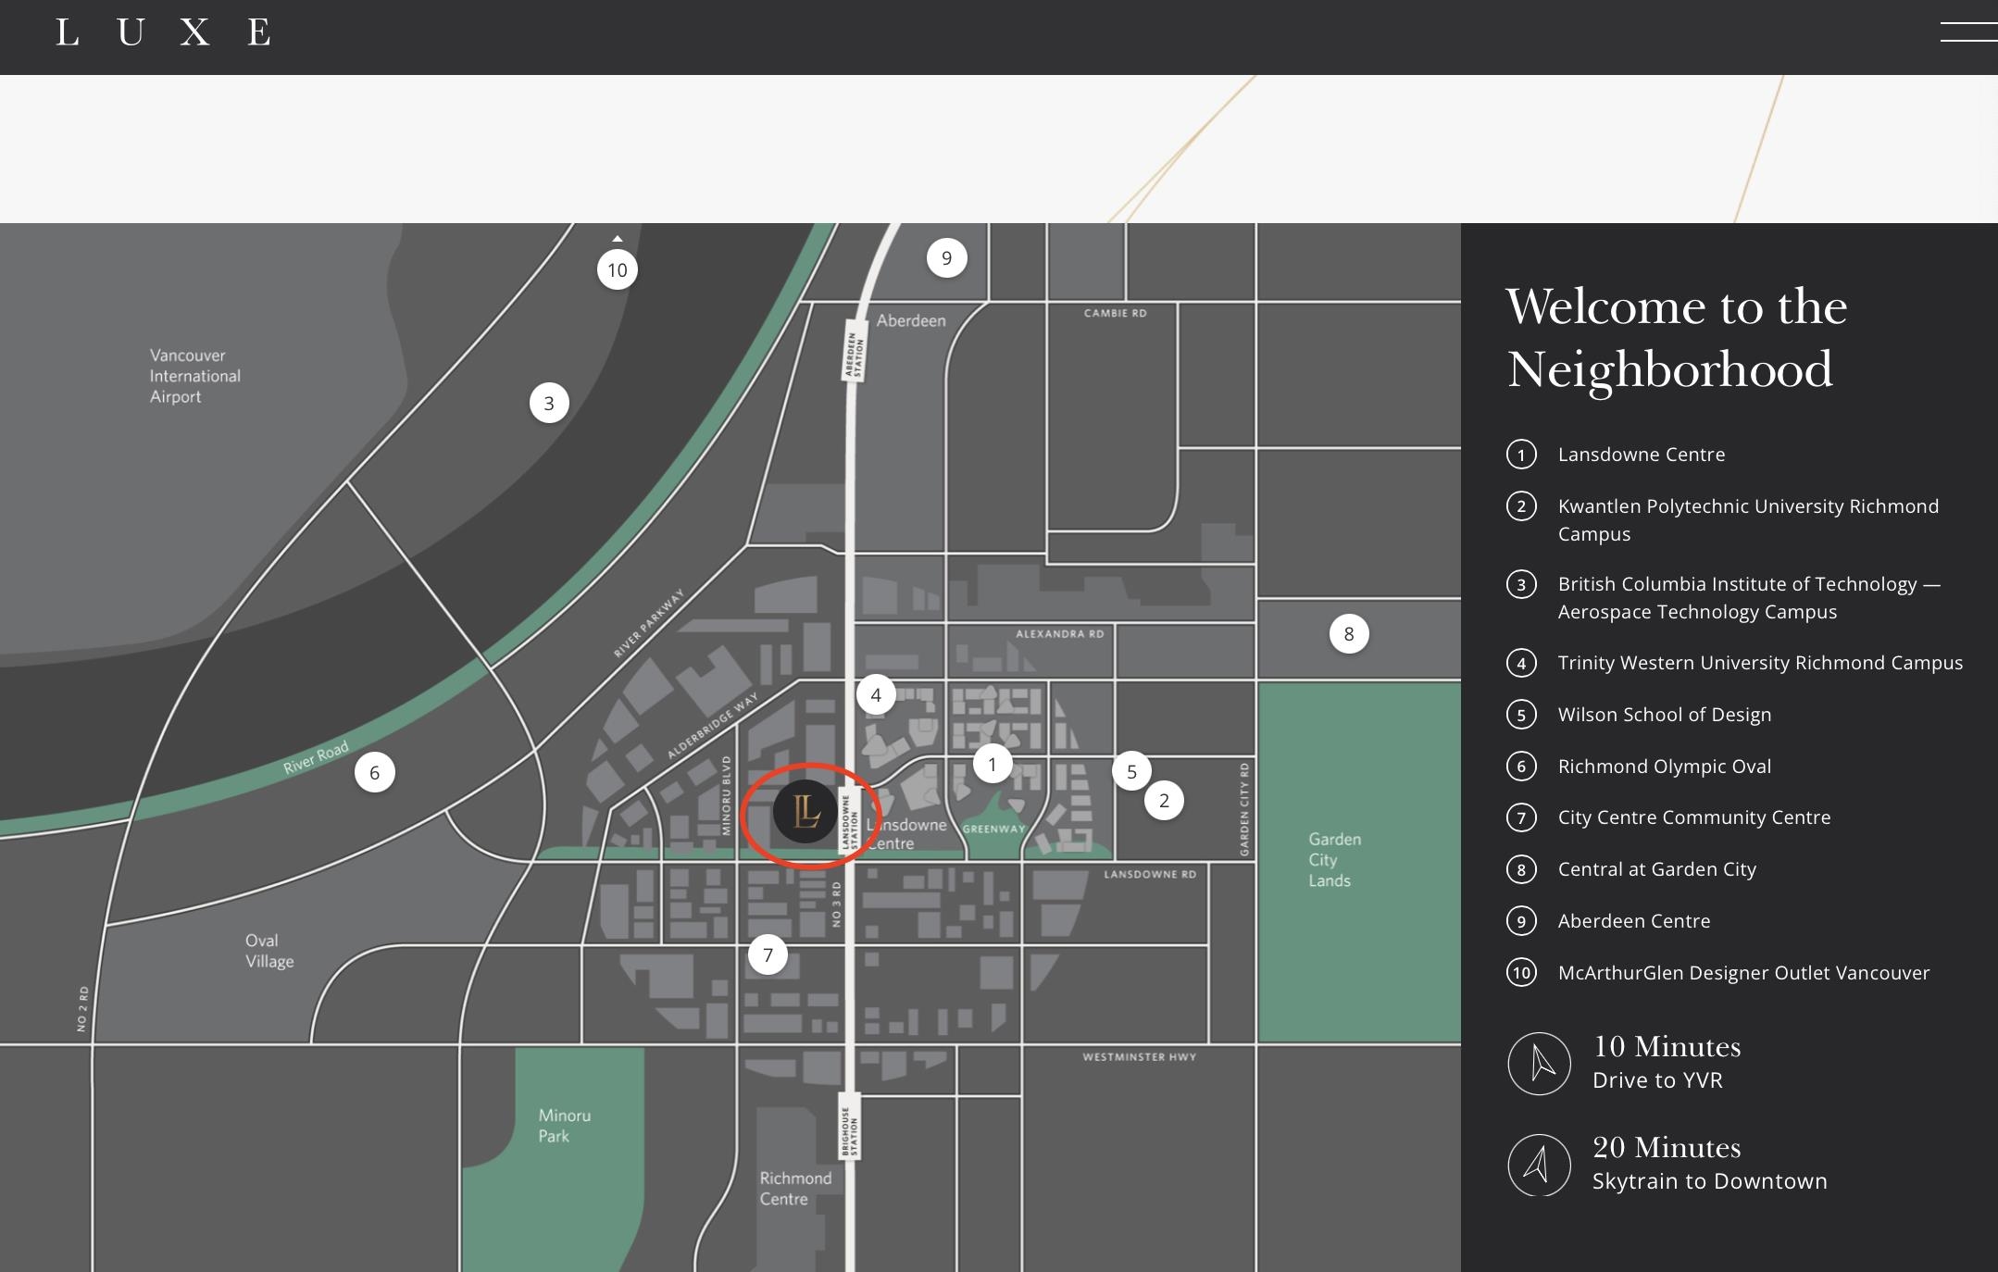Click the legend circle numbered 2
The height and width of the screenshot is (1272, 1998).
point(1521,506)
